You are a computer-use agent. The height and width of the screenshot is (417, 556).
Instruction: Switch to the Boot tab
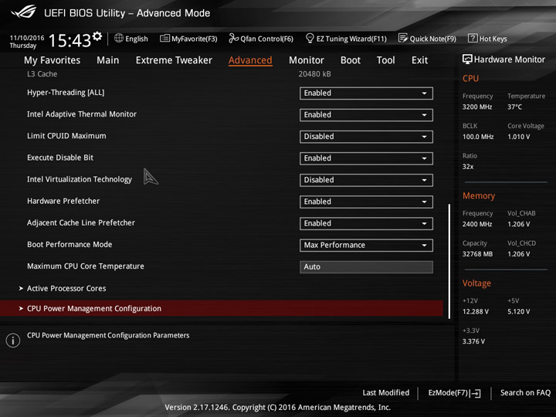point(351,60)
